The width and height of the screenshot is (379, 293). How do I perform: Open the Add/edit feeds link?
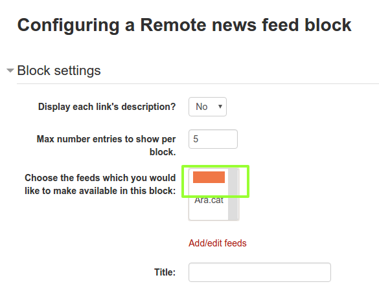pos(218,243)
